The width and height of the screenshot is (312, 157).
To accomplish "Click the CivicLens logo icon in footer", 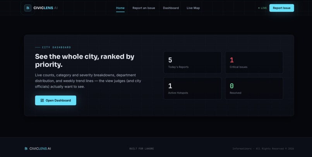I will 26,149.
